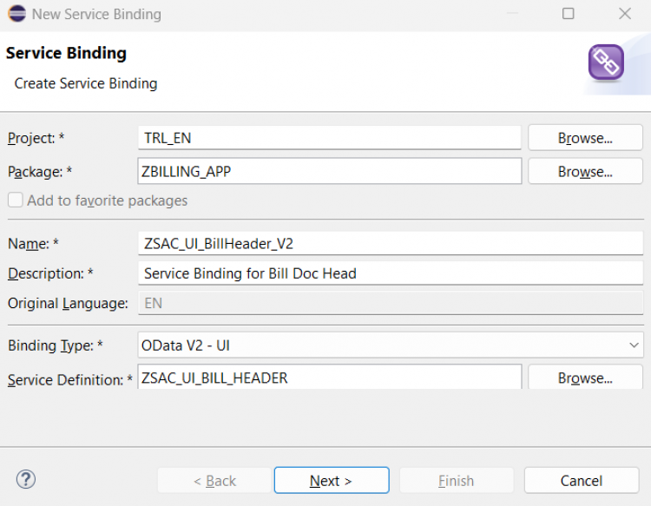Click in the Description text field
Viewport: 651px width, 506px height.
[x=391, y=273]
